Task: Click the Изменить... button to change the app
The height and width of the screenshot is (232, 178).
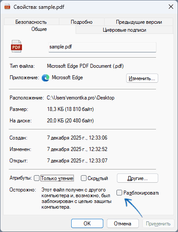Action: pos(142,78)
